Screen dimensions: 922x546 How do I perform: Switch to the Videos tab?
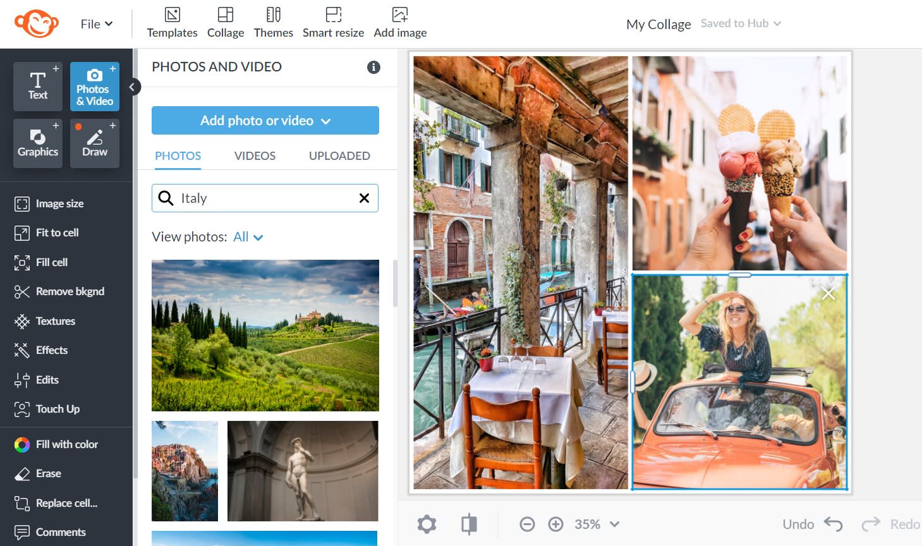pyautogui.click(x=255, y=156)
